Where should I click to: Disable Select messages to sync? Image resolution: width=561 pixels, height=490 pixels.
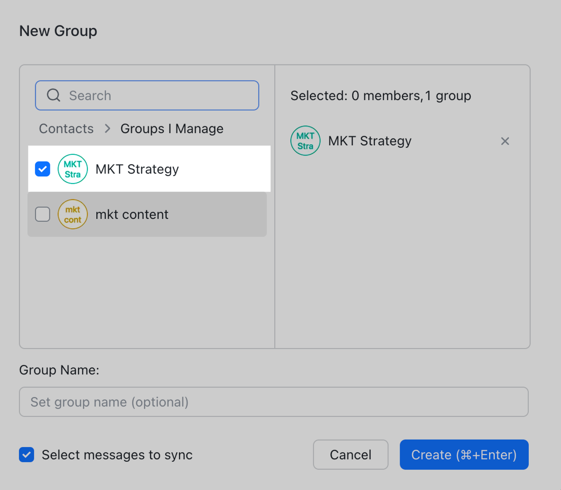click(x=26, y=454)
